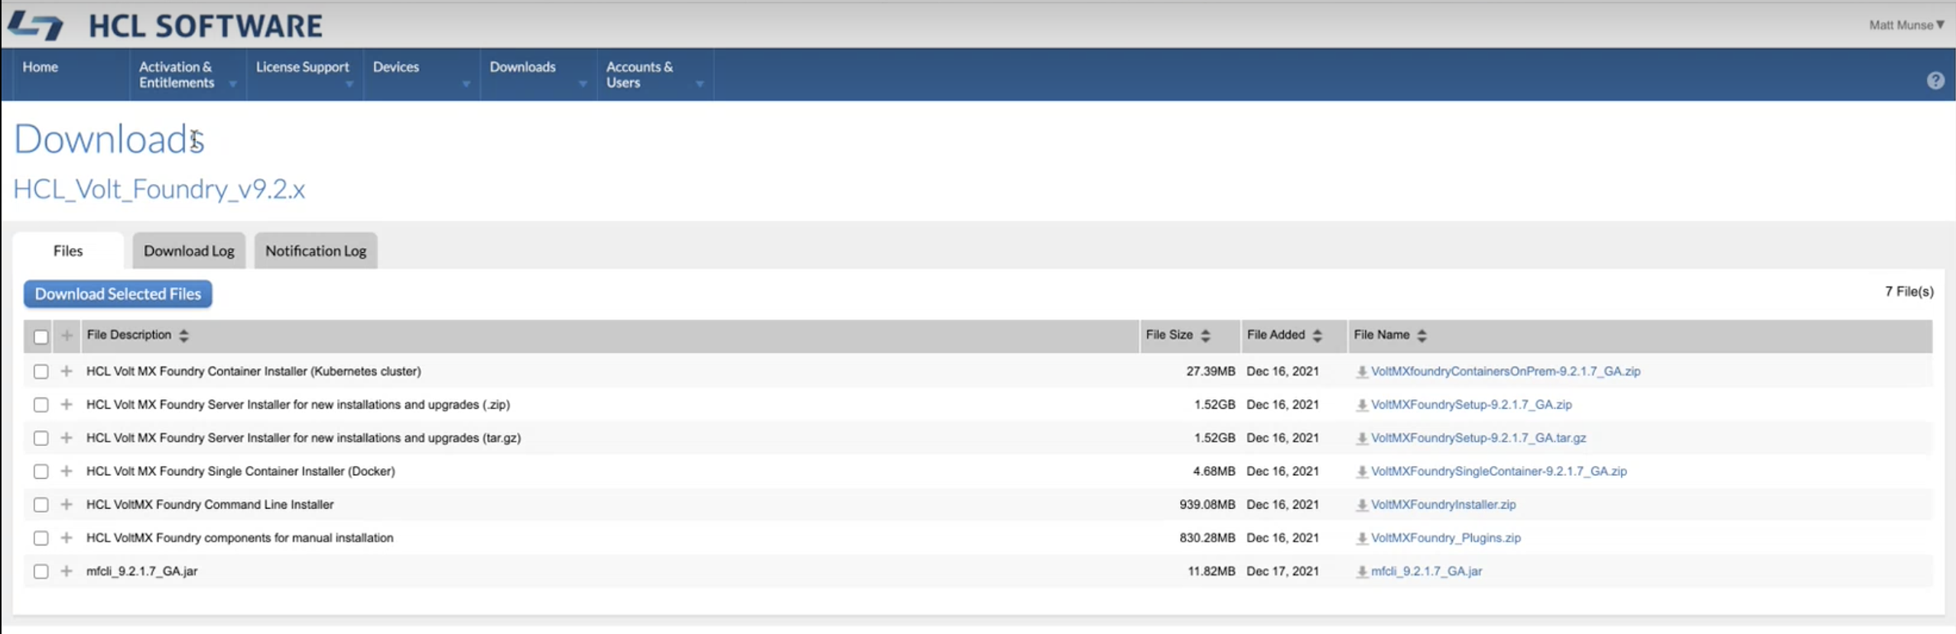Download VoltMXFoundrySetup-9.2.1.7_GA.zip link
The image size is (1956, 634).
tap(1471, 405)
